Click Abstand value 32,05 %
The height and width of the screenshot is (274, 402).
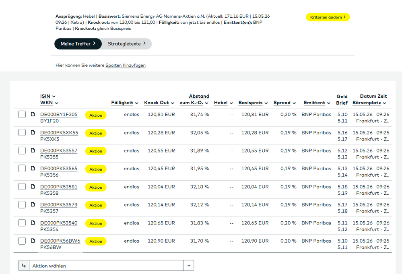point(200,132)
